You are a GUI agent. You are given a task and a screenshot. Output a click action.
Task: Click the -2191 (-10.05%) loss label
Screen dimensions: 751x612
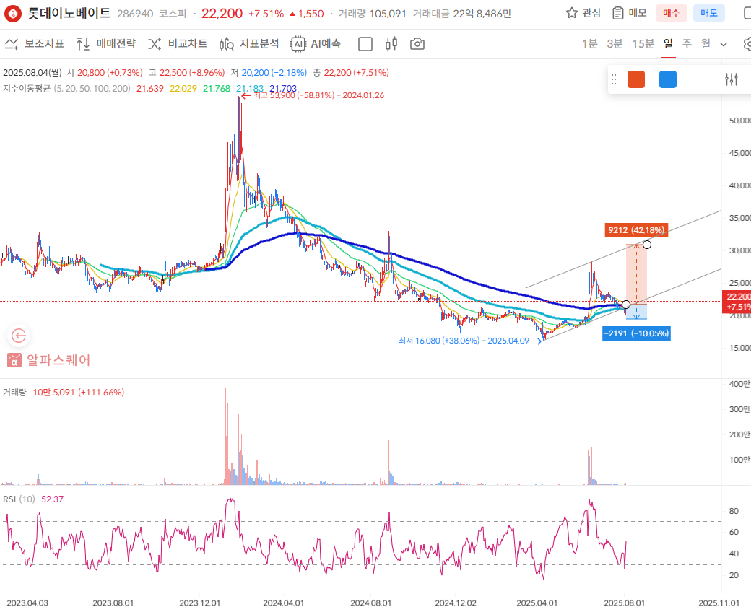point(636,333)
